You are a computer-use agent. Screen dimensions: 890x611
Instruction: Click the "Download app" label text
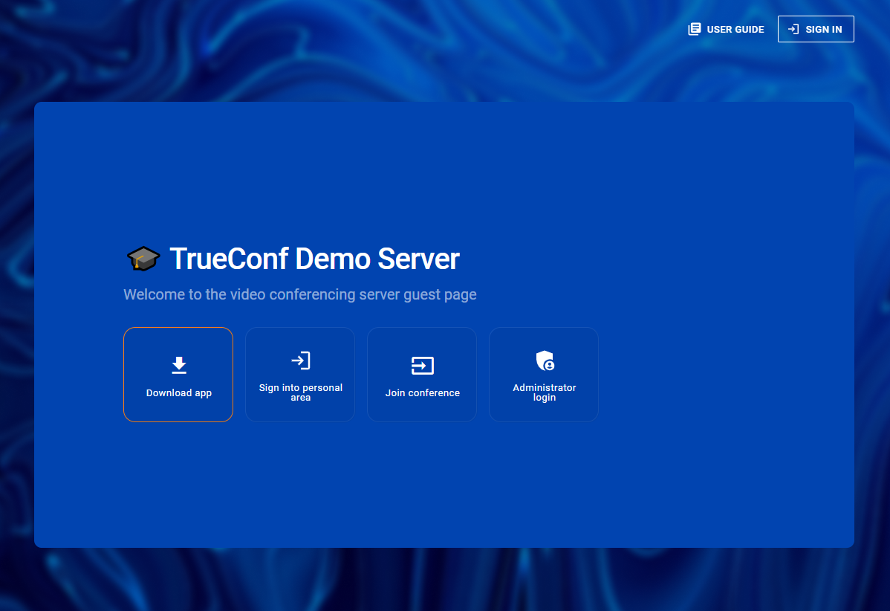click(179, 393)
